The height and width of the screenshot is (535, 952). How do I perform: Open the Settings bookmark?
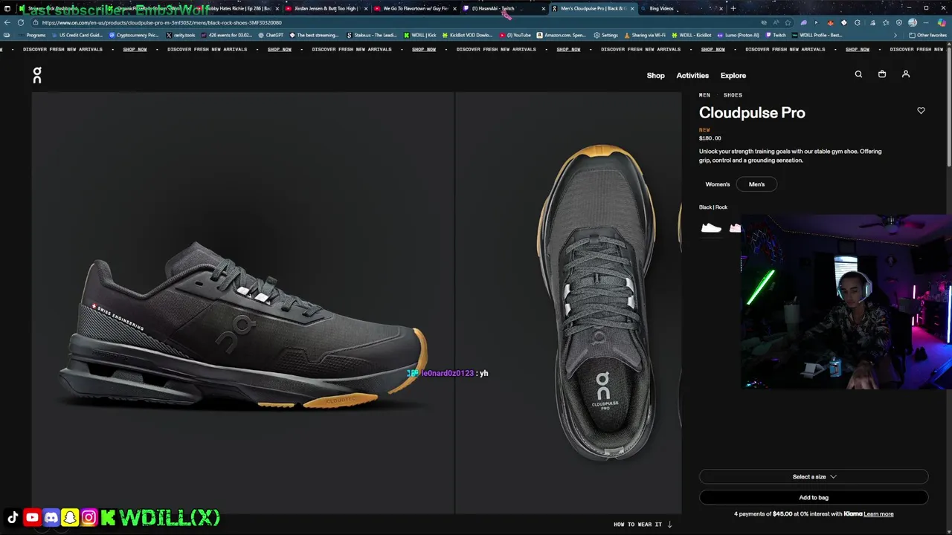605,35
